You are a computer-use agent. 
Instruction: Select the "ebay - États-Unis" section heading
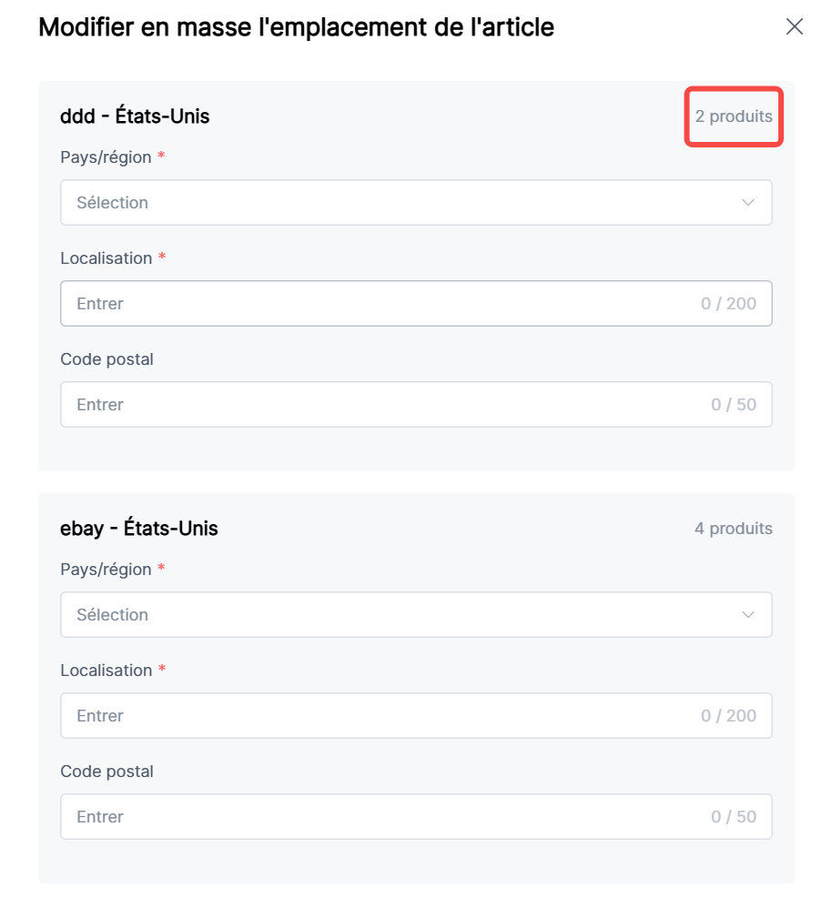(x=138, y=529)
